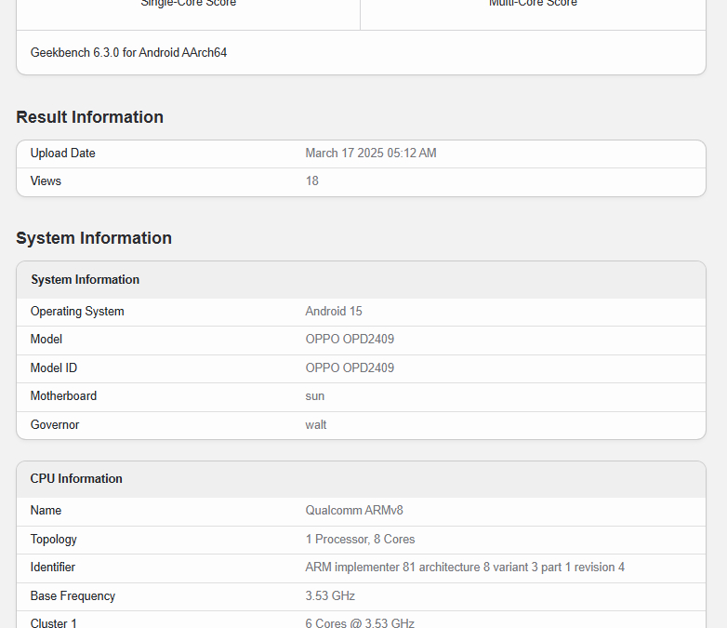Click the Multi-Core Score label

(x=533, y=4)
